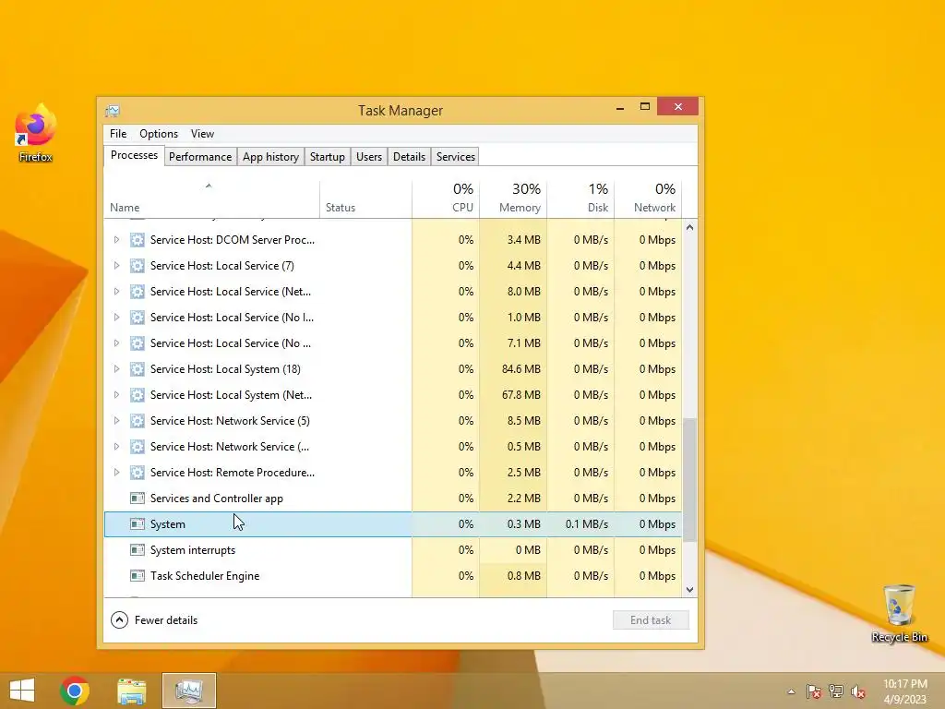Screen dimensions: 945x709
Task: Click the gear icon of Service Host: Network Service (5)
Action: pos(138,421)
